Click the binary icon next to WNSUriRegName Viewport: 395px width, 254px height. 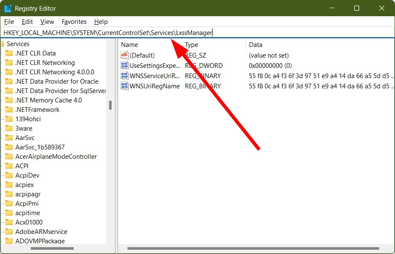click(124, 86)
